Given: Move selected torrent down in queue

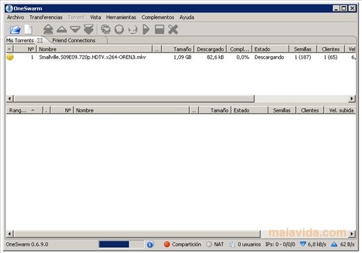Looking at the screenshot, I should pyautogui.click(x=75, y=30).
